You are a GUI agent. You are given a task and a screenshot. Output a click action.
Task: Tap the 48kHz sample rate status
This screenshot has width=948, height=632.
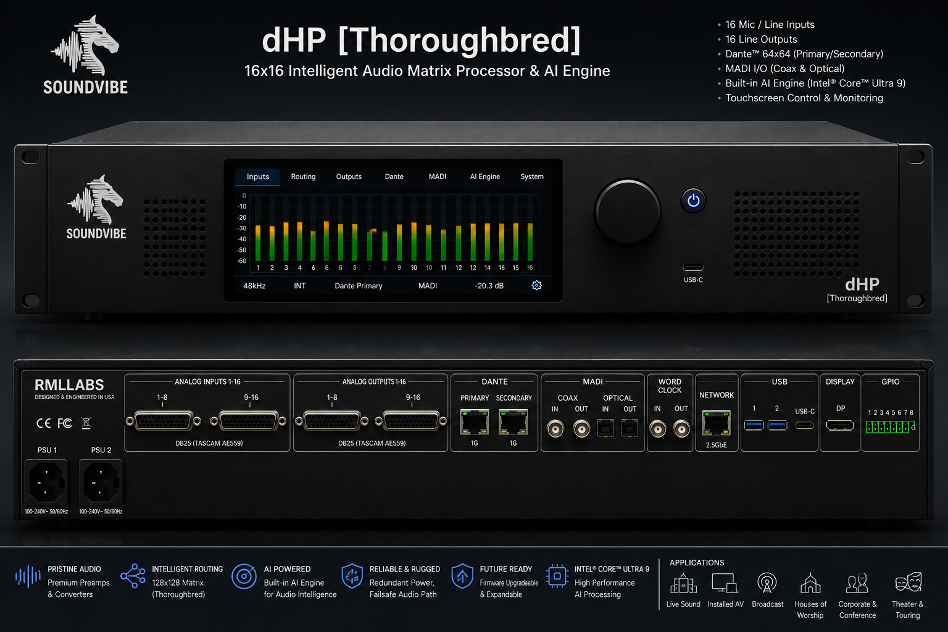[254, 286]
